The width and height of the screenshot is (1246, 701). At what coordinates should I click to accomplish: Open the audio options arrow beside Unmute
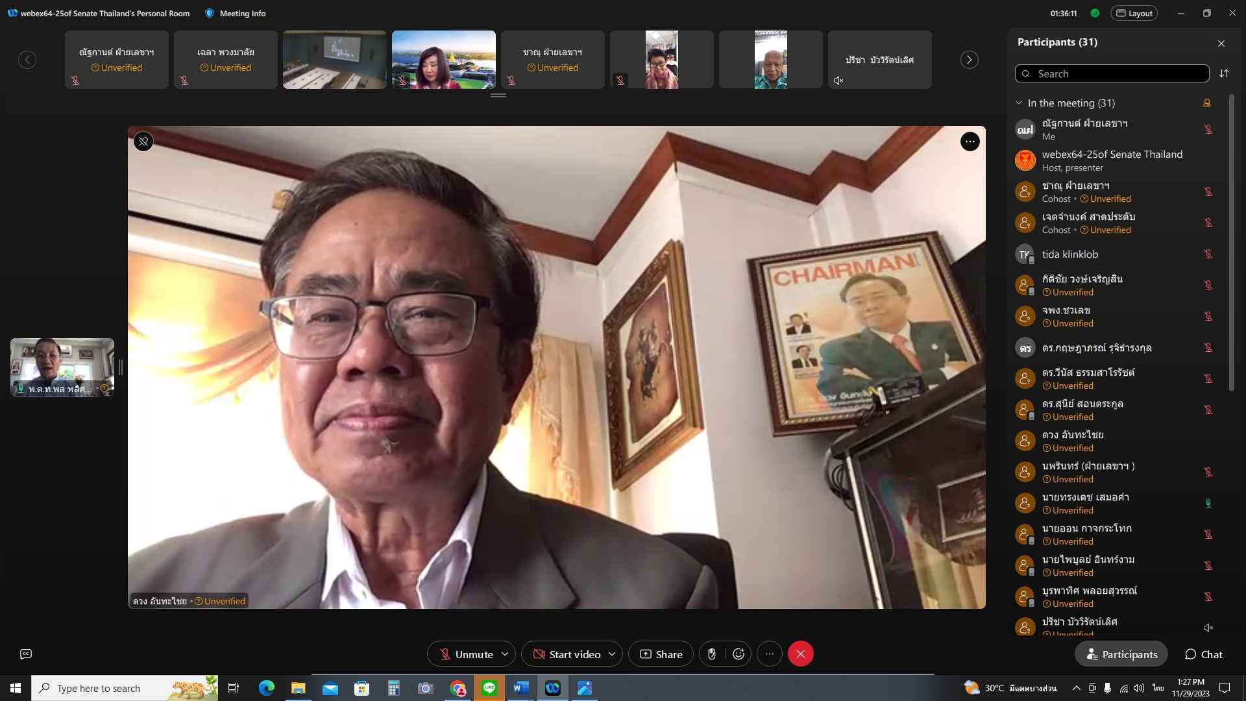[505, 654]
